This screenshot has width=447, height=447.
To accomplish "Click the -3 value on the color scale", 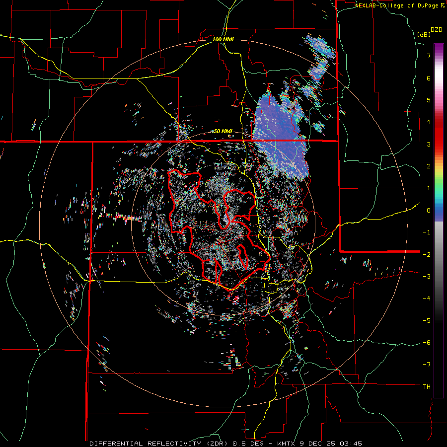I will coord(427,277).
